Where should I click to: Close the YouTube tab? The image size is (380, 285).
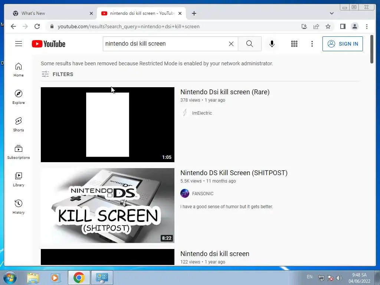click(180, 13)
